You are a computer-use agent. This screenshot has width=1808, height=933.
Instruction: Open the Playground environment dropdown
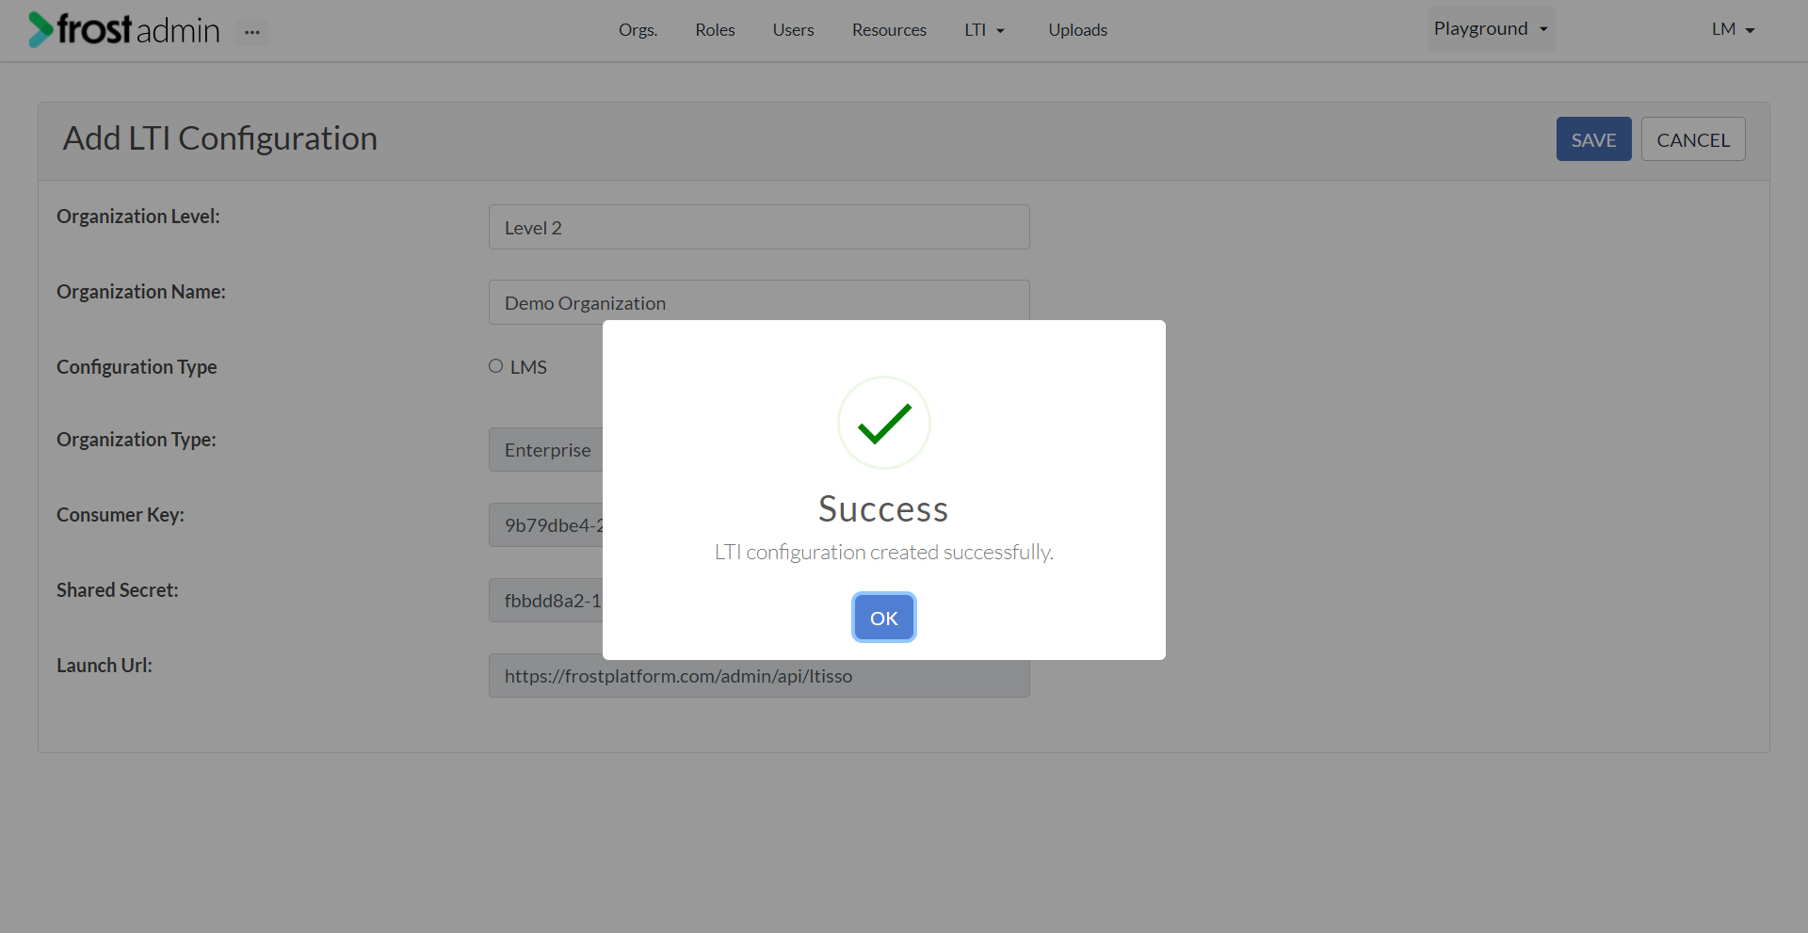1490,28
